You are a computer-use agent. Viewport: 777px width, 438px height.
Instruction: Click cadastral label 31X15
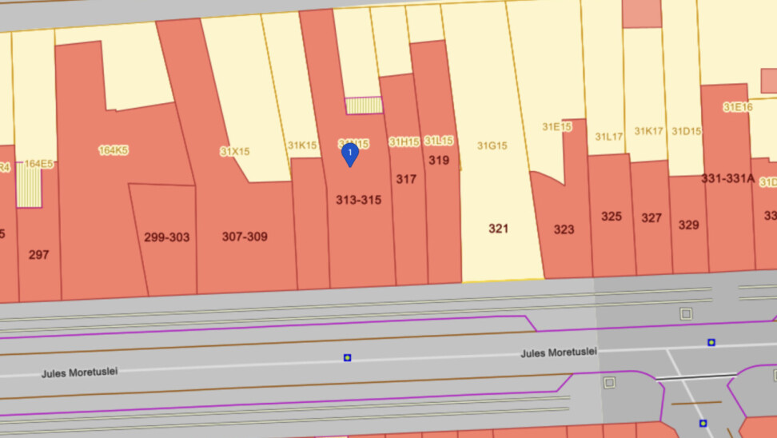(235, 151)
